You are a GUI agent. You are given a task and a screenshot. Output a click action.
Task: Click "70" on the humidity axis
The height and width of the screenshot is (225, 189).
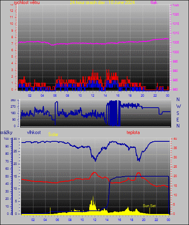[7, 161]
